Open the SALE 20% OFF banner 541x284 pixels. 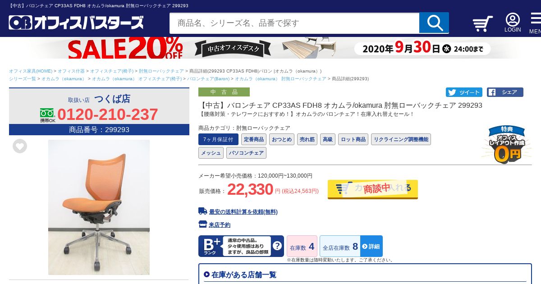(x=270, y=48)
